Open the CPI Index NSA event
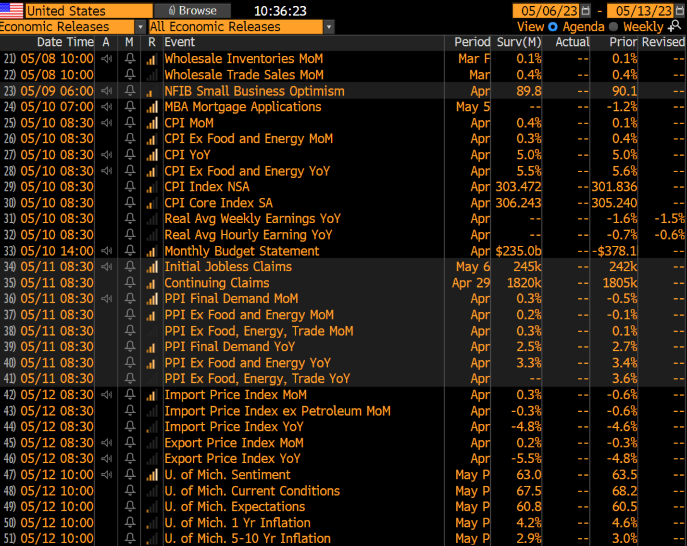Viewport: 687px width, 546px height. [x=207, y=187]
